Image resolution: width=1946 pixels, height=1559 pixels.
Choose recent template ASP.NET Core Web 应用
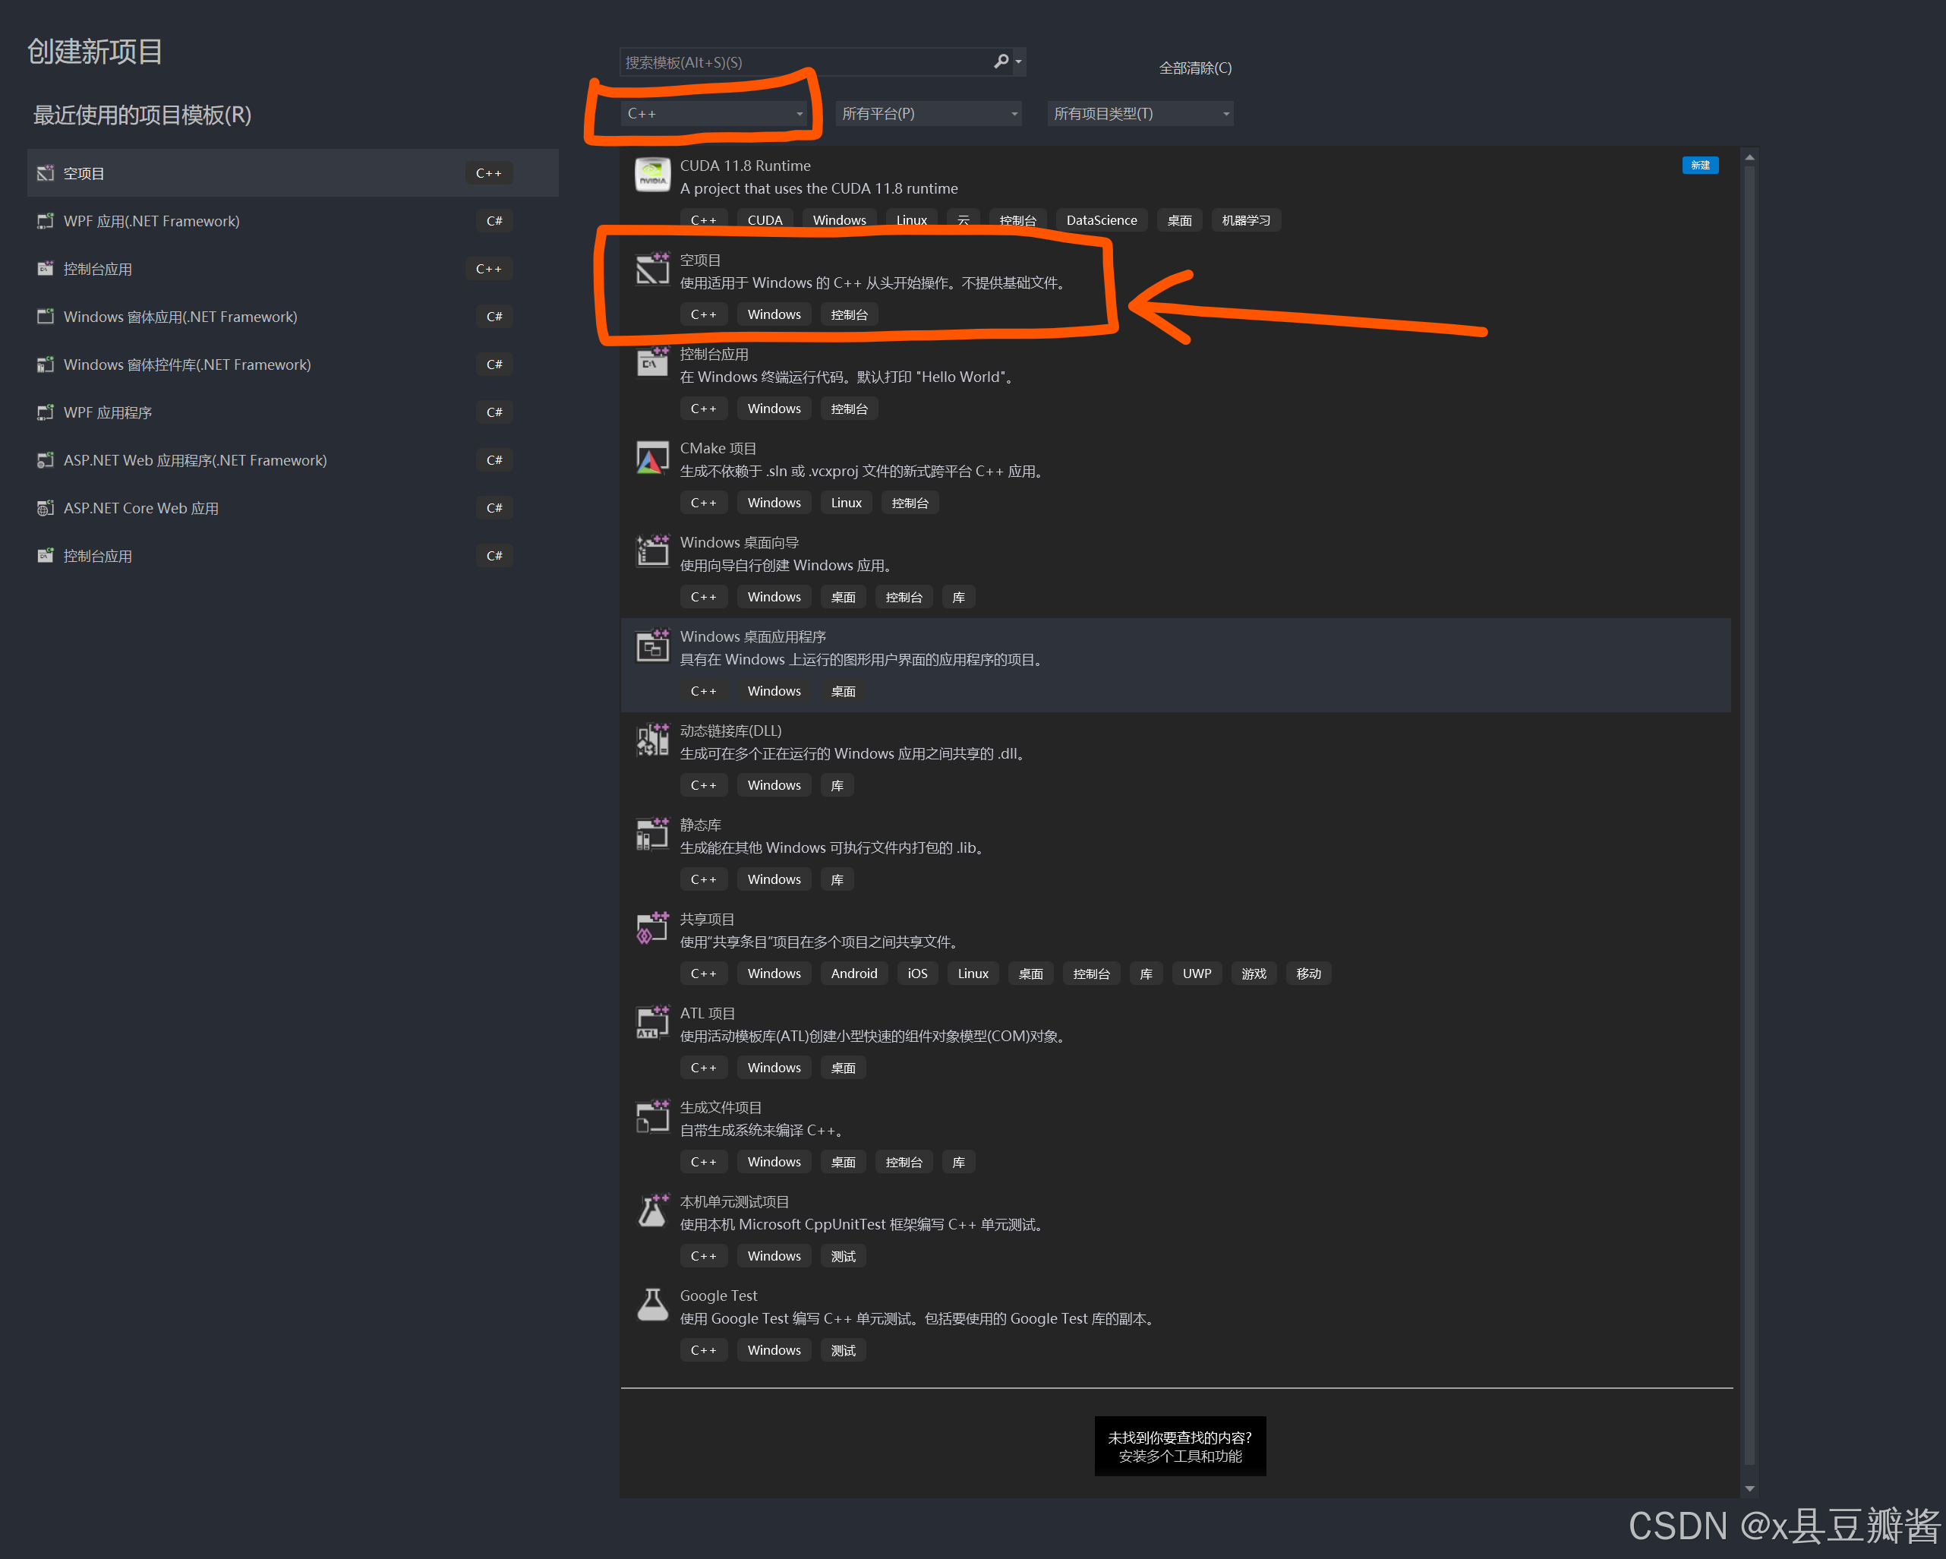(140, 508)
